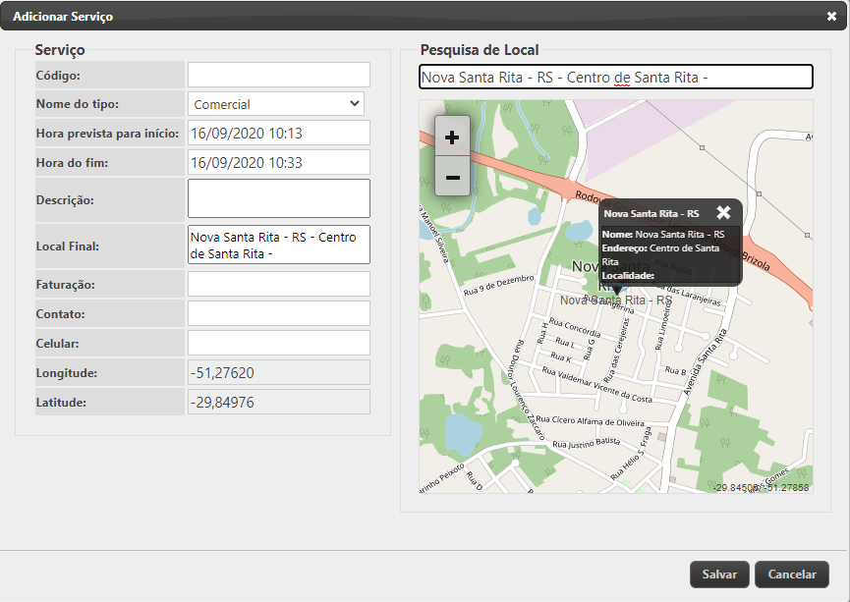The image size is (850, 602).
Task: Click the 'Rua Concórdia' map label
Action: (x=575, y=327)
